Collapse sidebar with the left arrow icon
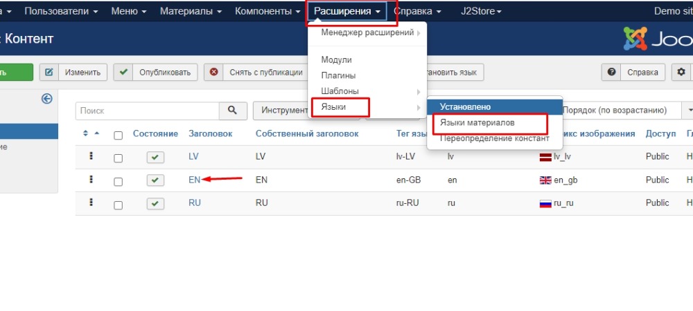The width and height of the screenshot is (693, 311). tap(47, 99)
